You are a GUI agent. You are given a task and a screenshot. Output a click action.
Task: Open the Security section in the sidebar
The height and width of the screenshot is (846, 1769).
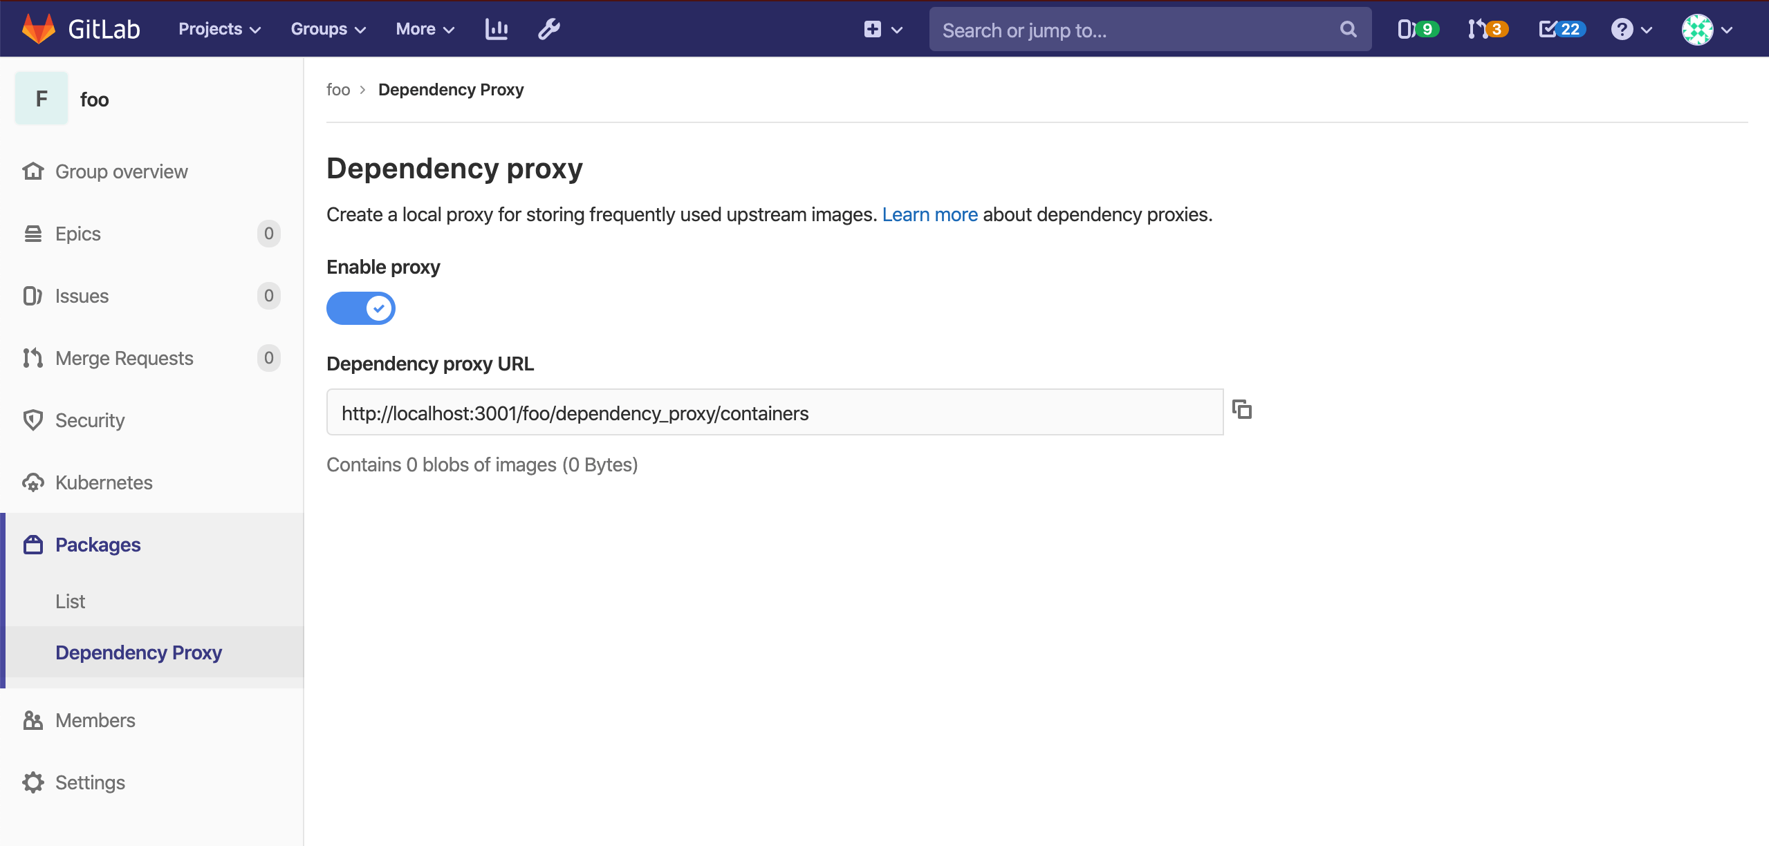point(89,420)
